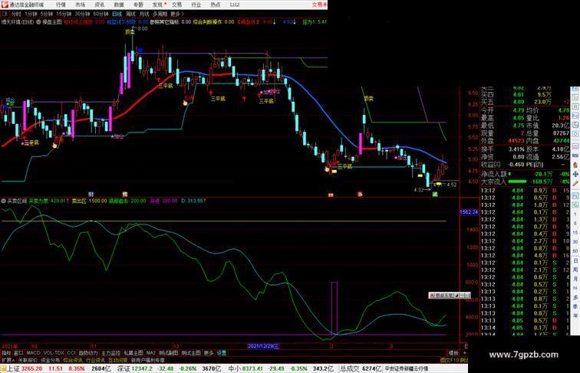Switch chart to 60分钟 period

point(101,14)
